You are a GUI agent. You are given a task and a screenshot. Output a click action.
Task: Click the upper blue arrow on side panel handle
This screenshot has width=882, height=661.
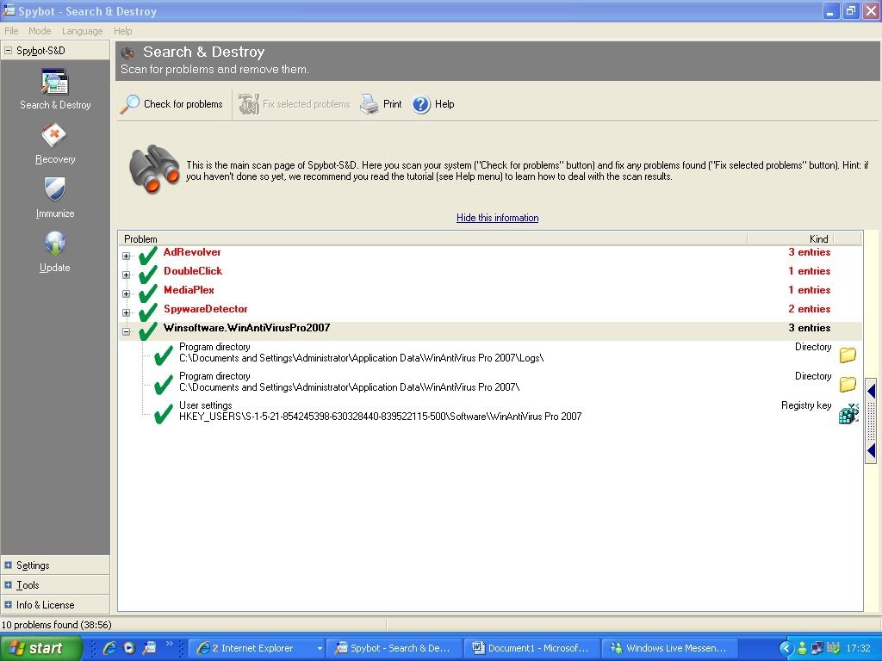tap(872, 392)
